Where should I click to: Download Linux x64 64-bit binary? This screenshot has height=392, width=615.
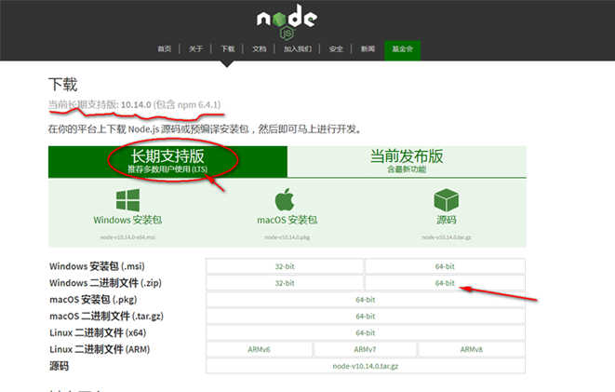tap(366, 332)
